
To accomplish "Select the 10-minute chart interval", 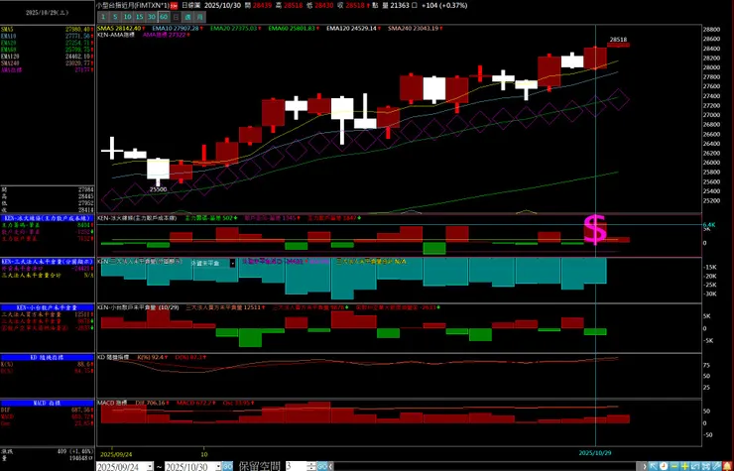I will point(127,17).
